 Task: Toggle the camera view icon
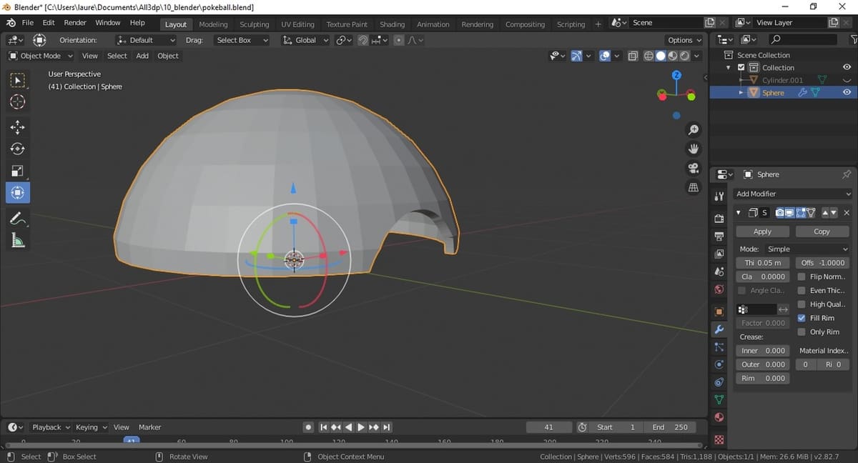(x=693, y=168)
